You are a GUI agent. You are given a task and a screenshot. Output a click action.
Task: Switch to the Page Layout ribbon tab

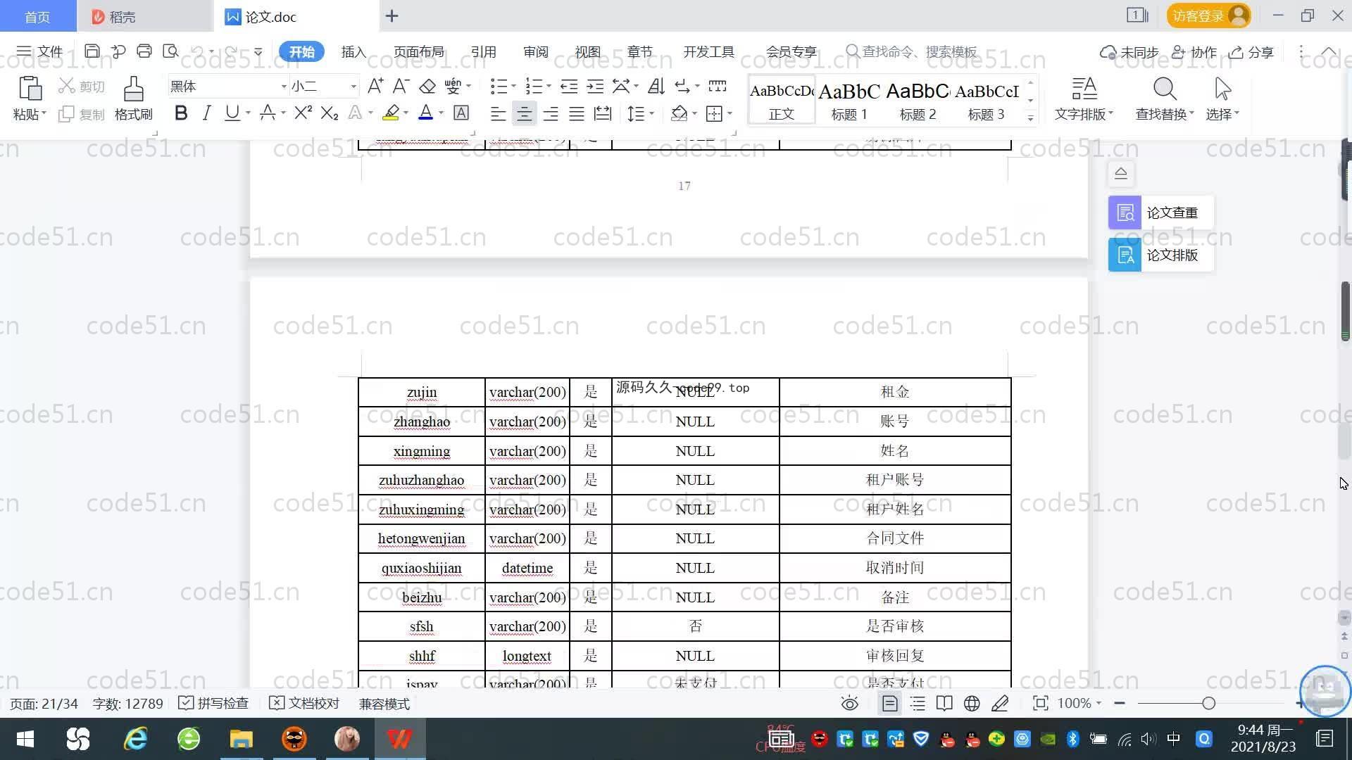pos(419,52)
